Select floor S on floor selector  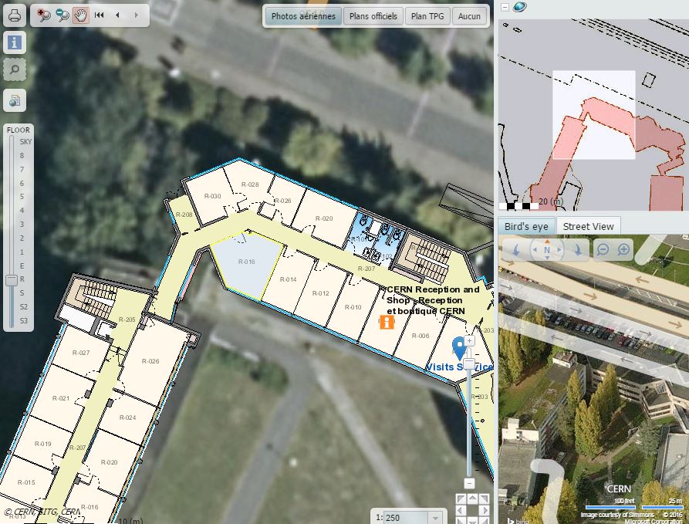22,292
